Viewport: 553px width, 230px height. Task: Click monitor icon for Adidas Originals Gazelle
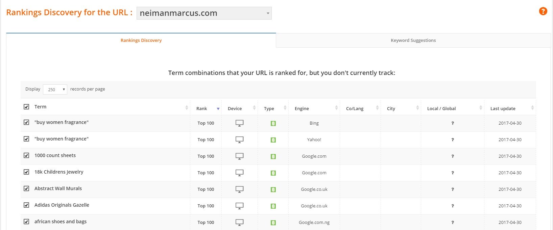pos(239,206)
